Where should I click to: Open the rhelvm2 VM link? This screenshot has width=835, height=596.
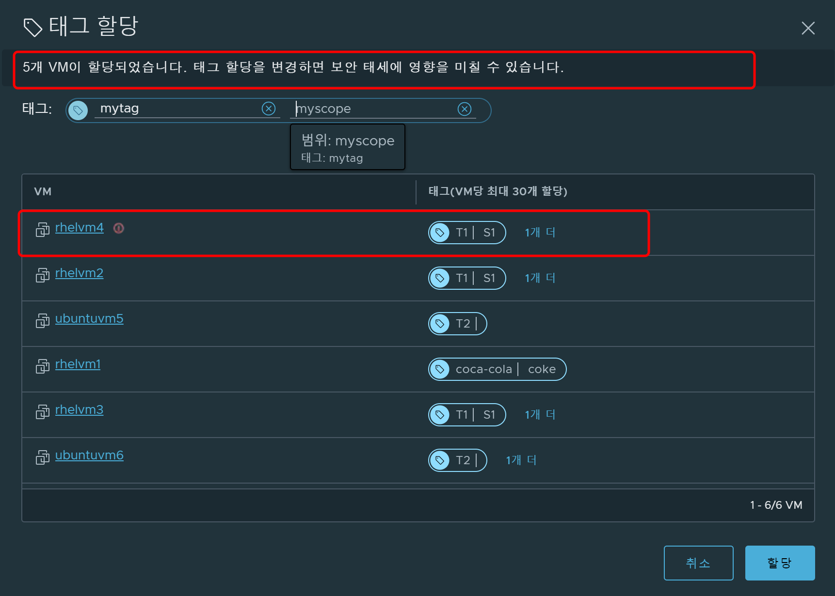point(80,273)
